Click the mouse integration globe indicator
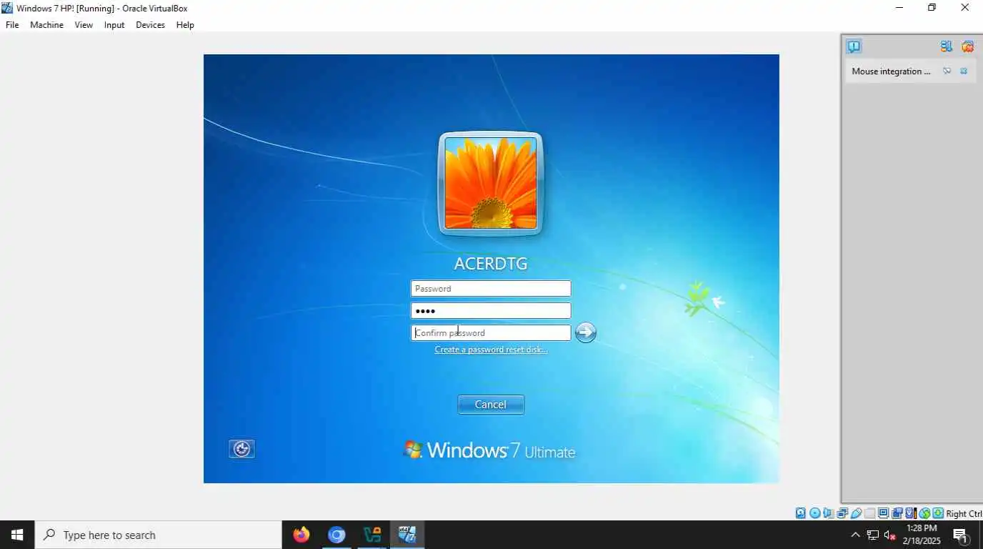Screen dimensions: 983x549 924,513
